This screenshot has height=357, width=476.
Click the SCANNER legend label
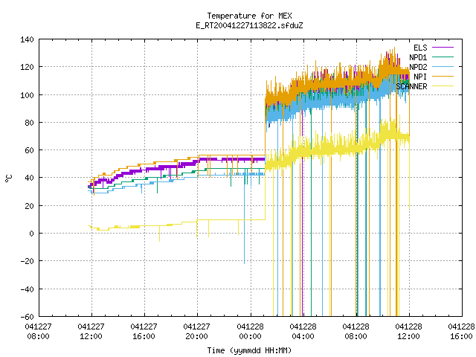[x=411, y=86]
